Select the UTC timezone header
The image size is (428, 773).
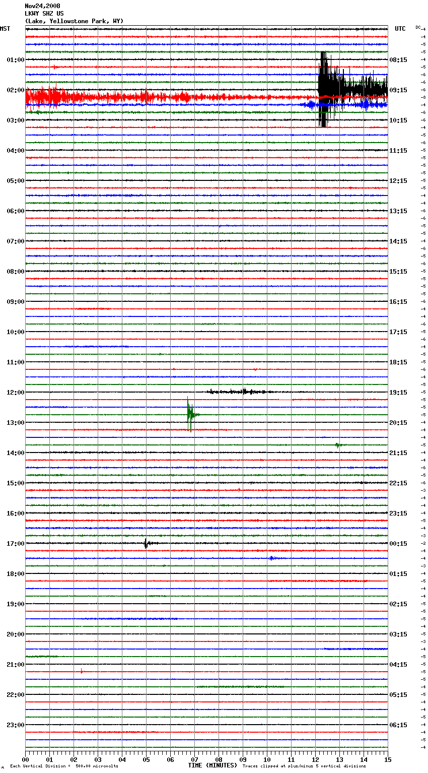400,29
